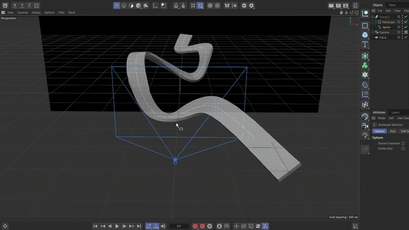This screenshot has height=230, width=409.
Task: Open the MoGraph Cloner icon
Action: click(x=365, y=65)
